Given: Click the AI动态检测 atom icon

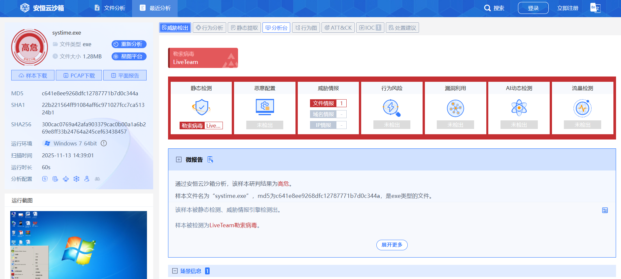Looking at the screenshot, I should pos(519,108).
